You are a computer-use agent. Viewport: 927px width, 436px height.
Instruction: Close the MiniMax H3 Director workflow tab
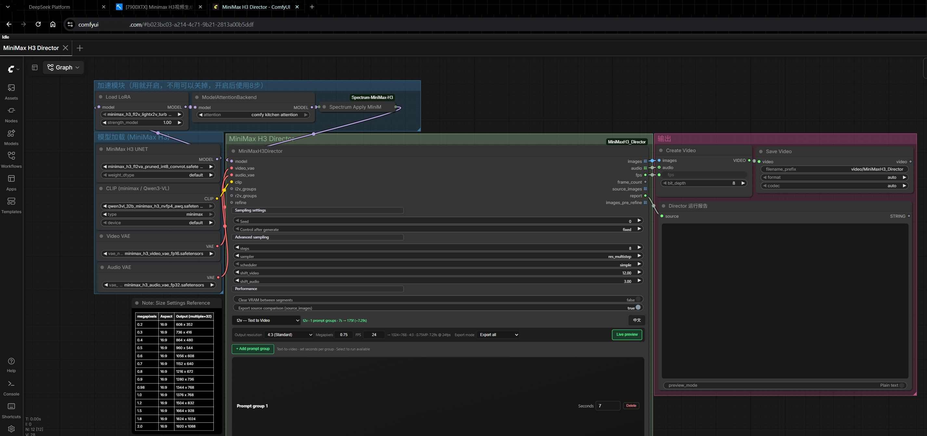point(65,48)
